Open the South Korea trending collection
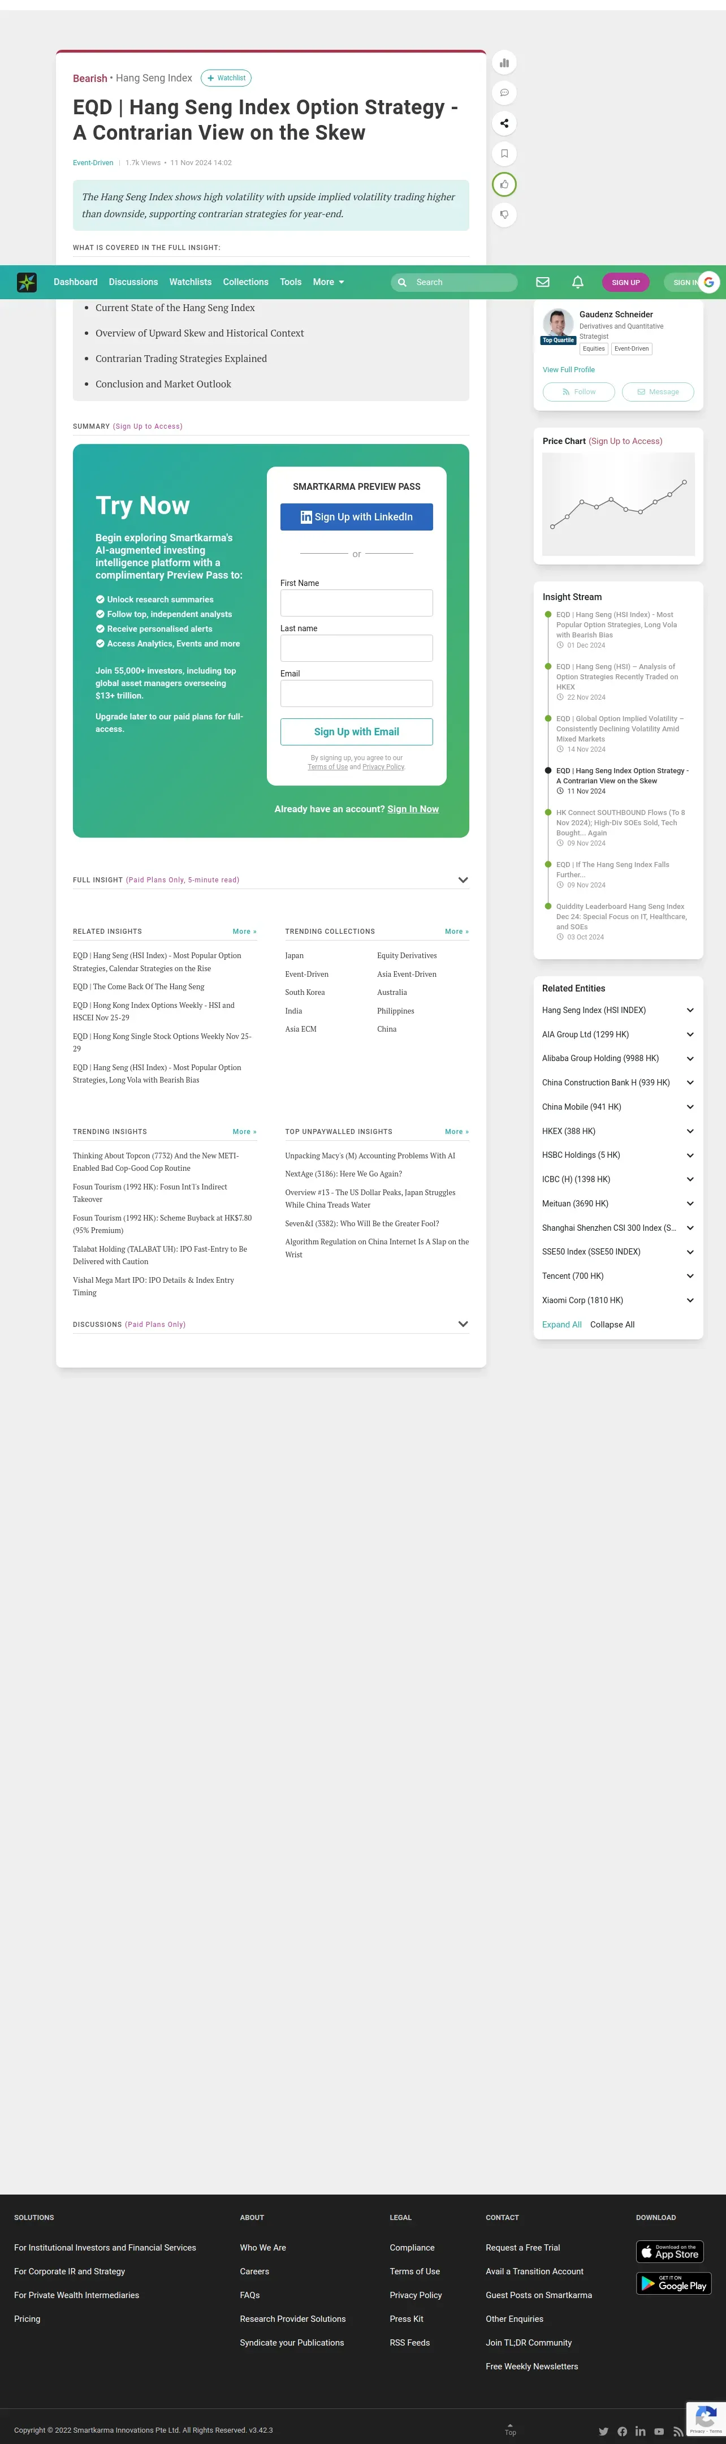726x2444 pixels. (x=305, y=993)
